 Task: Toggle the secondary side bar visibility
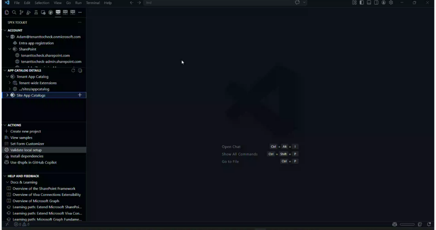pos(376,3)
